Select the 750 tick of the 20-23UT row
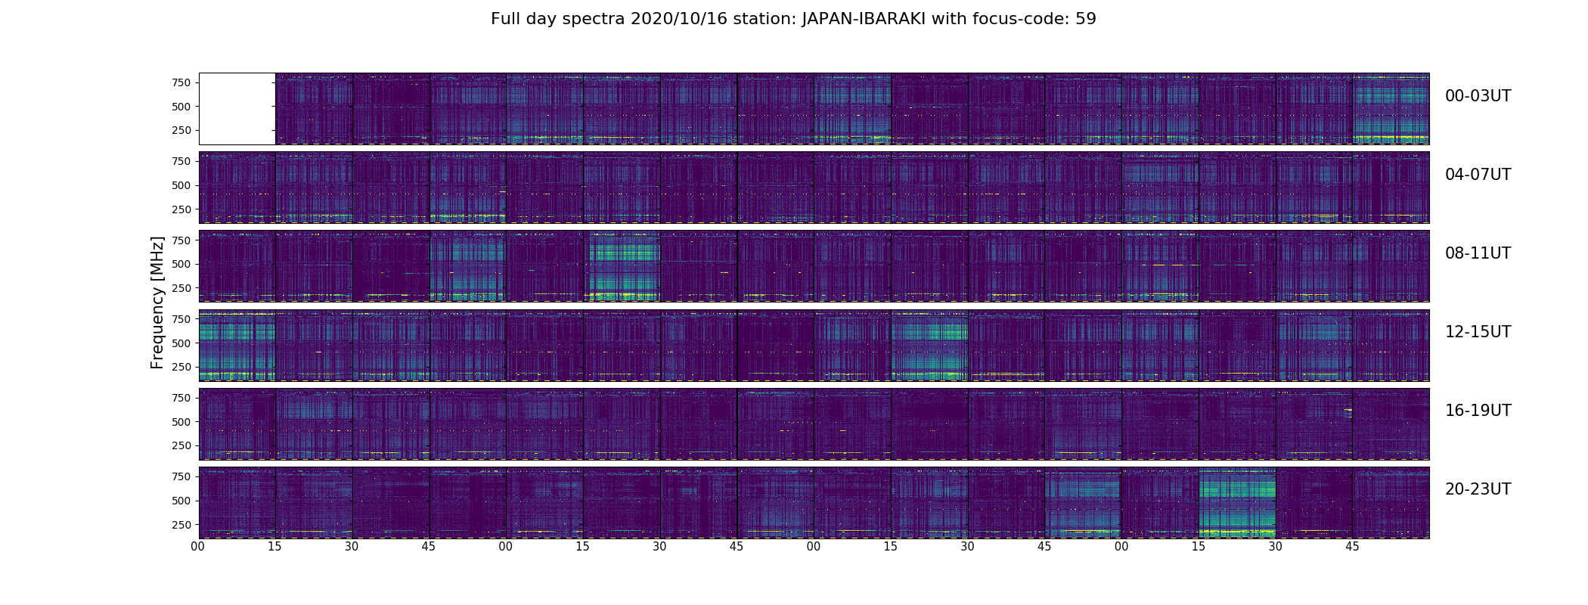 (181, 476)
